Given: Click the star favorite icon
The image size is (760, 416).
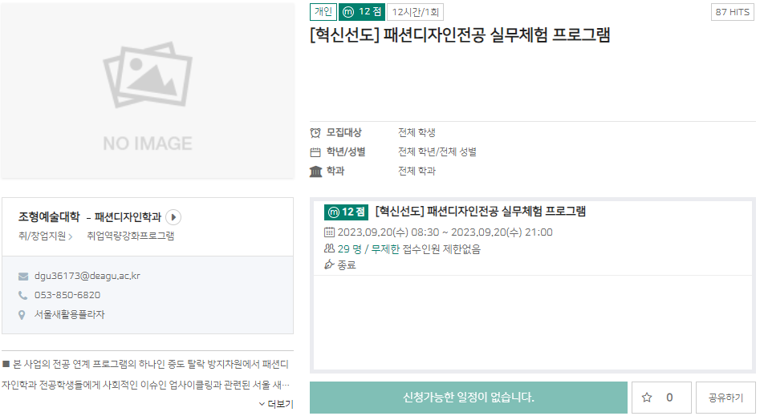Looking at the screenshot, I should [647, 398].
